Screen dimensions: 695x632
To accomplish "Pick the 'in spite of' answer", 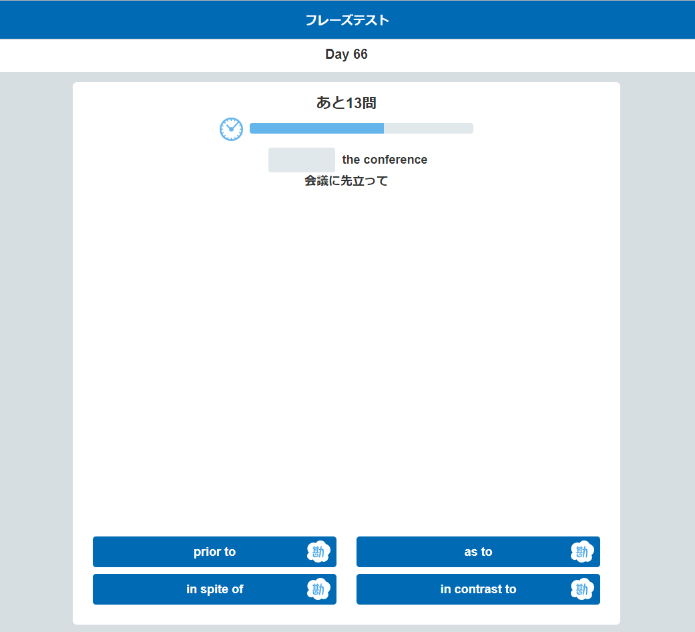I will 214,589.
